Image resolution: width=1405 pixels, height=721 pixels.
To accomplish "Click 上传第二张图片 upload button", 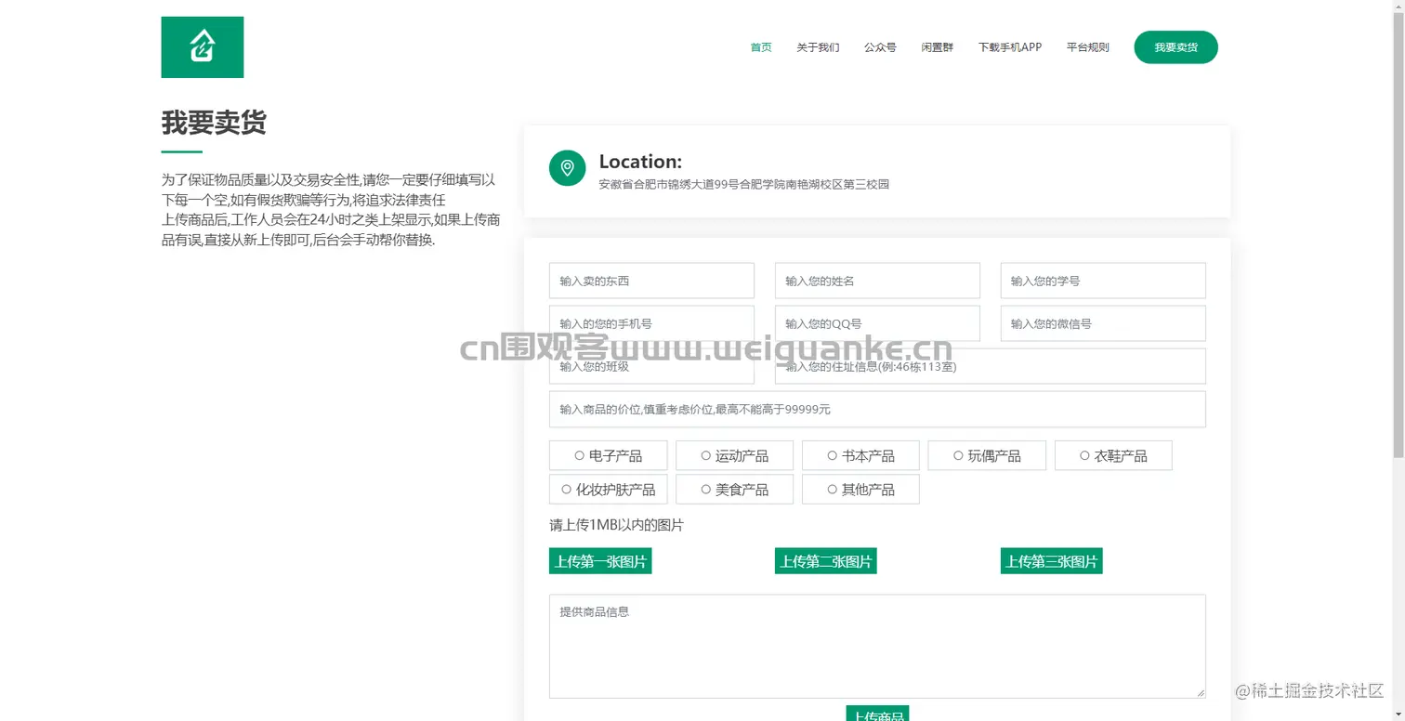I will 826,561.
